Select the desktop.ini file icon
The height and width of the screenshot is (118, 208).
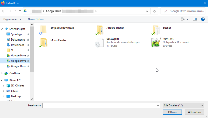99,42
